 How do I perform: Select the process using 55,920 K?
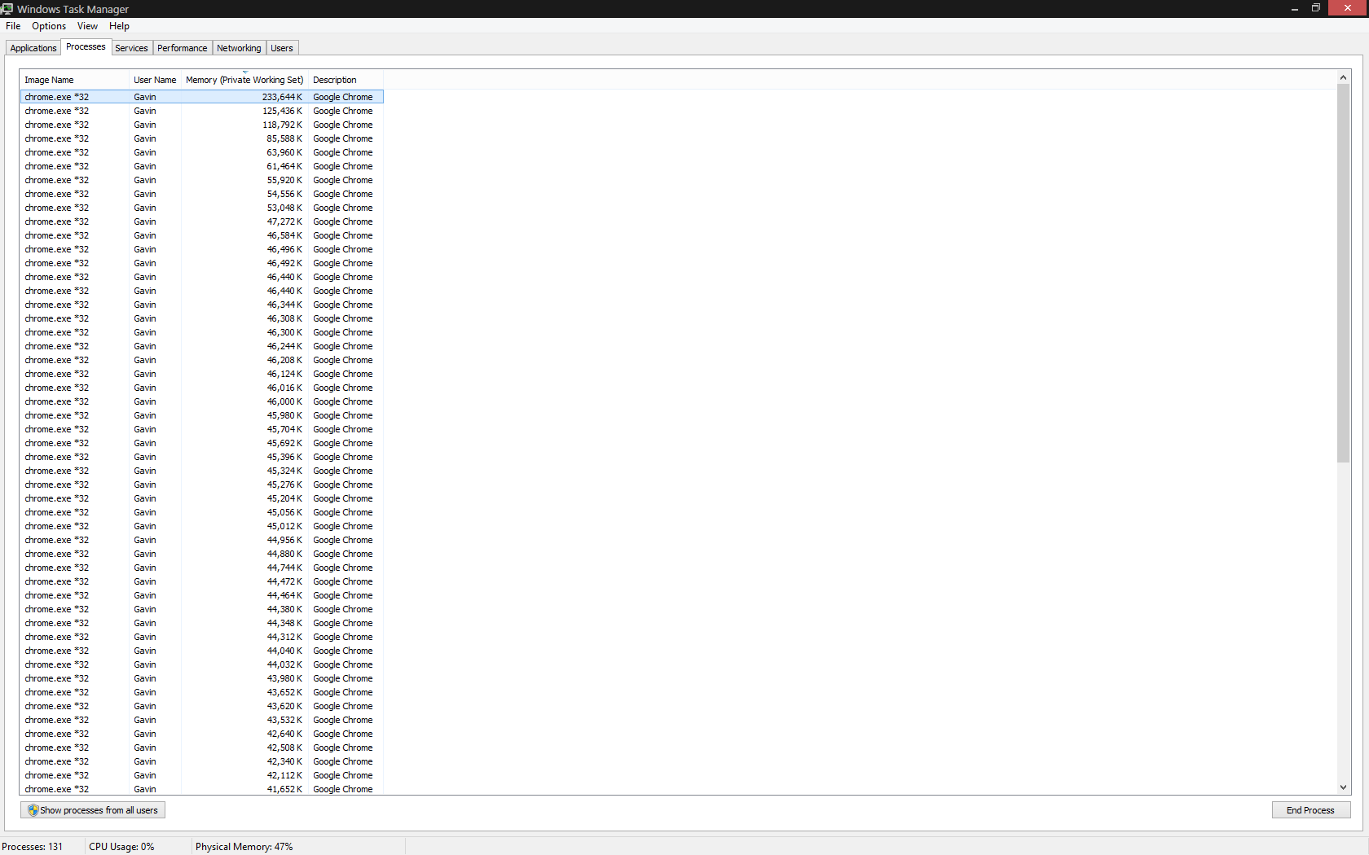[201, 180]
